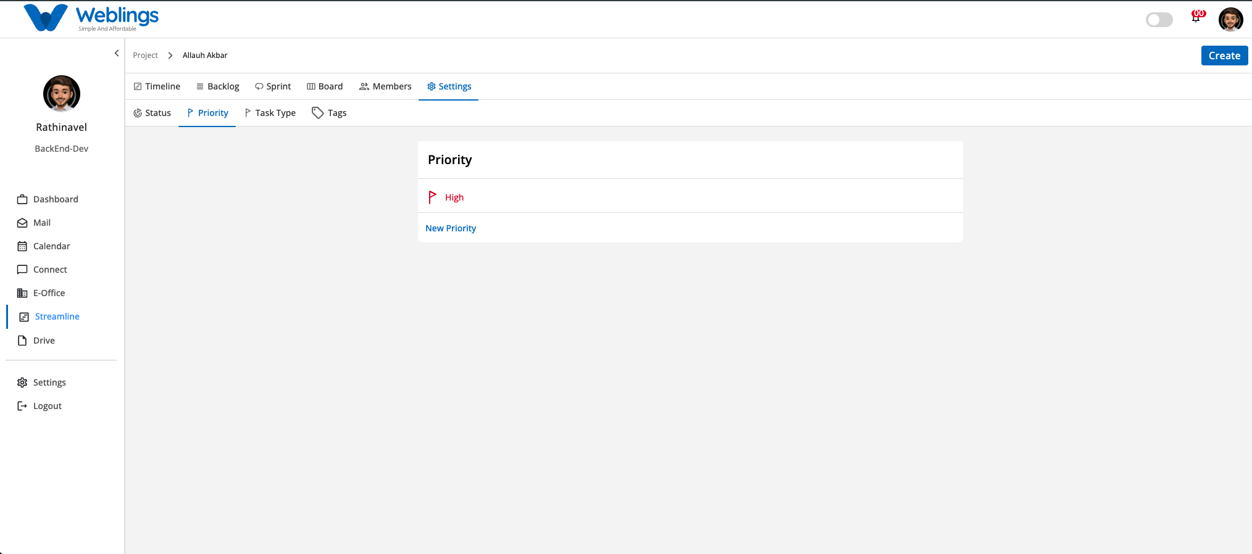Switch to the Sprint tab

coord(273,86)
